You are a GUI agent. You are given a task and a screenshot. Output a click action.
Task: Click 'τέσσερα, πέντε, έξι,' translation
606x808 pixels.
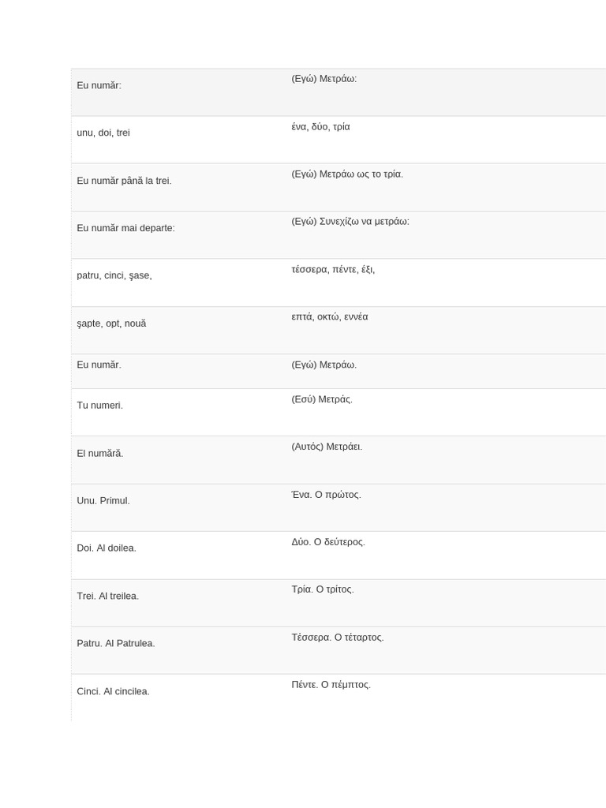(x=333, y=270)
